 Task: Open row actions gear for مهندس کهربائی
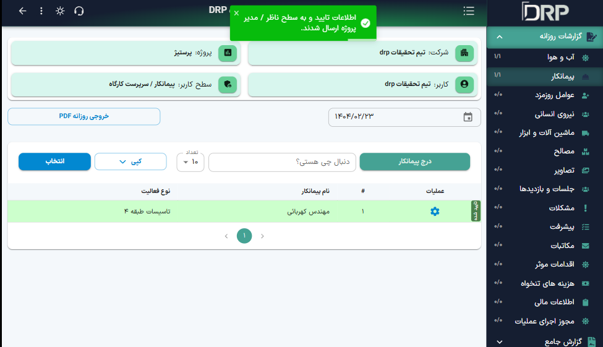coord(435,211)
